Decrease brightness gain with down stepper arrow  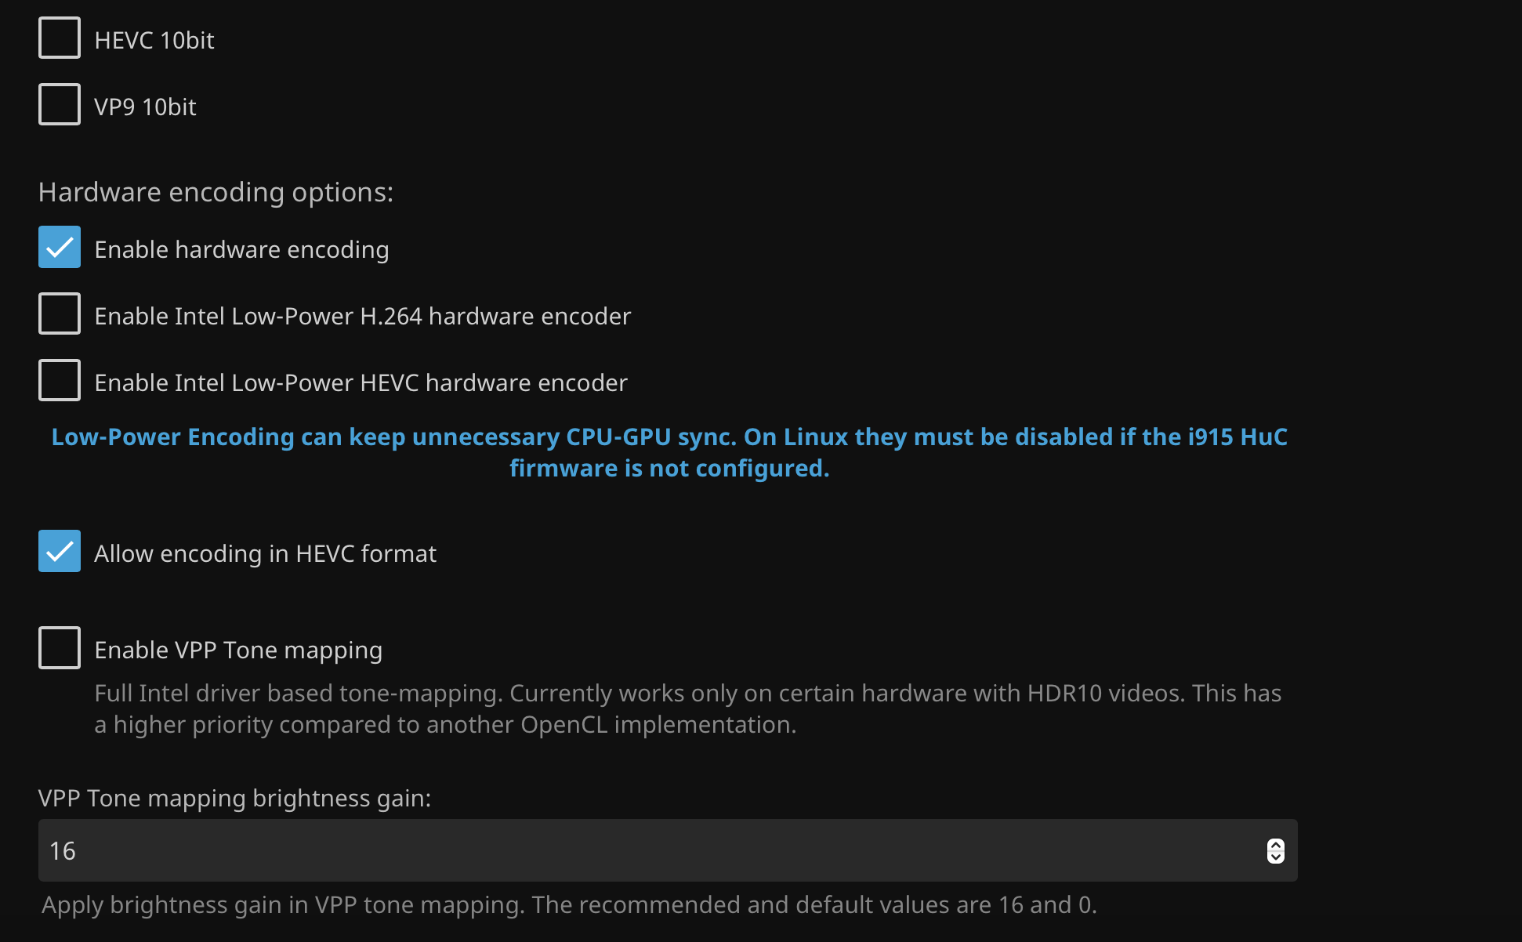point(1275,857)
